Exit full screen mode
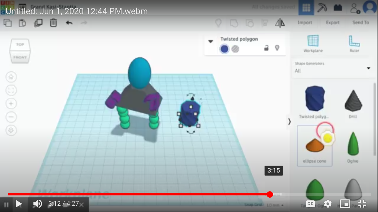378x212 pixels. [x=362, y=204]
